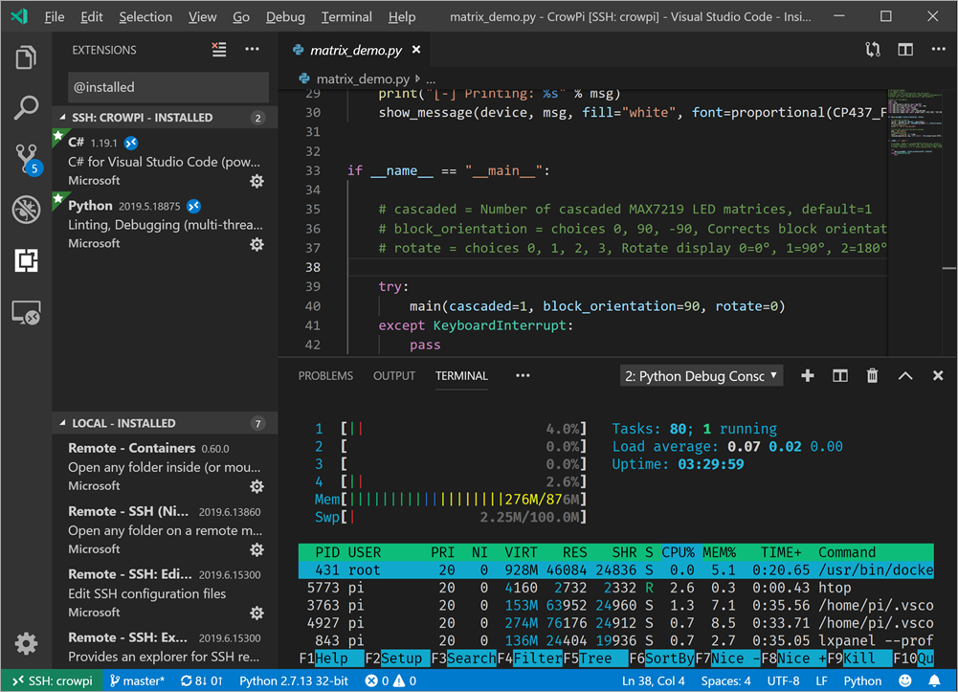Viewport: 958px width, 692px height.
Task: Change file encoding UTF-8
Action: point(783,681)
